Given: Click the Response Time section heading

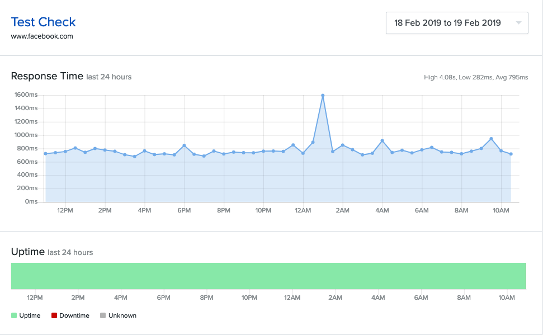Looking at the screenshot, I should coord(47,76).
